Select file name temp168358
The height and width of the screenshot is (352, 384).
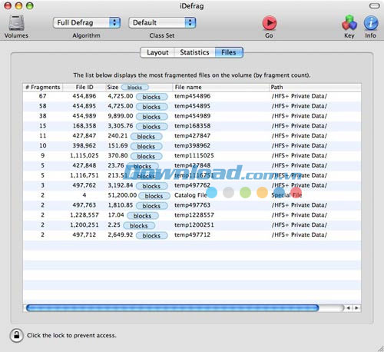pos(192,126)
